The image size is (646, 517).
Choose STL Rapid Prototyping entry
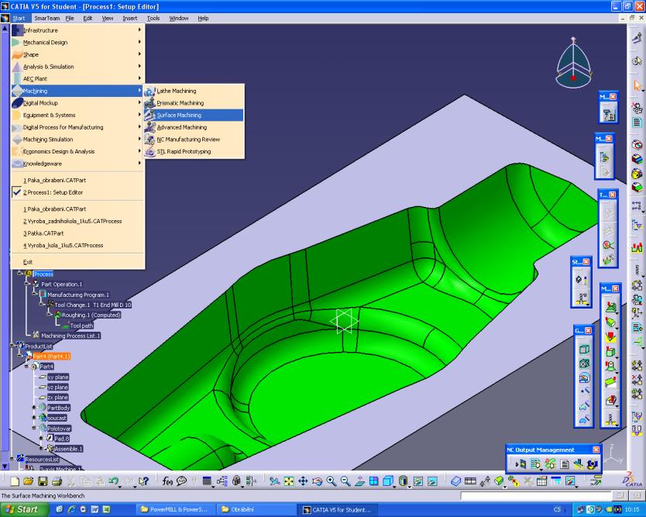pos(194,151)
